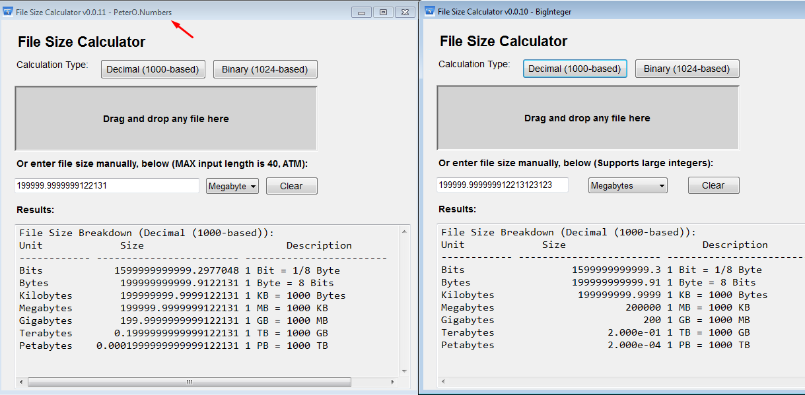Viewport: 805px width, 395px height.
Task: Clear the file size in the BigInteger window
Action: [713, 185]
